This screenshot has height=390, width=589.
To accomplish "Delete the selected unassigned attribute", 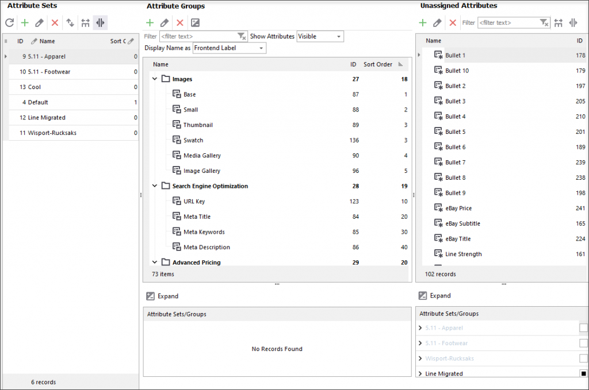I will 453,23.
